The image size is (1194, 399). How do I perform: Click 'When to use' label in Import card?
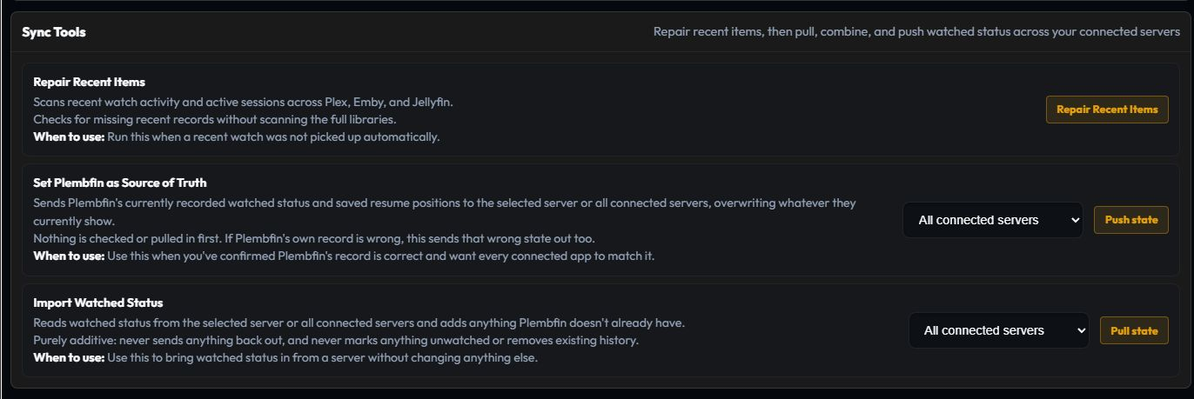[x=69, y=358]
